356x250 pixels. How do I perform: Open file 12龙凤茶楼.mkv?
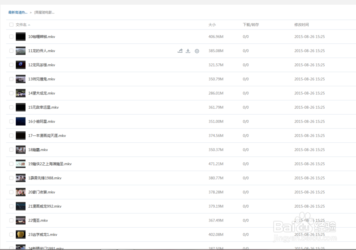pos(42,65)
